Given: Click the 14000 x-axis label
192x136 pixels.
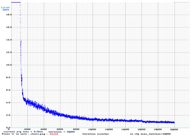Looking at the screenshot, I should pos(125,129).
